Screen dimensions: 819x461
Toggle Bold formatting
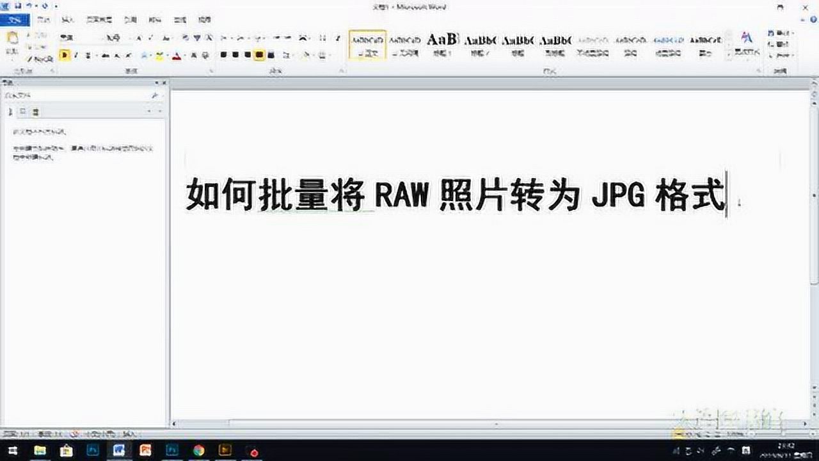coord(64,55)
